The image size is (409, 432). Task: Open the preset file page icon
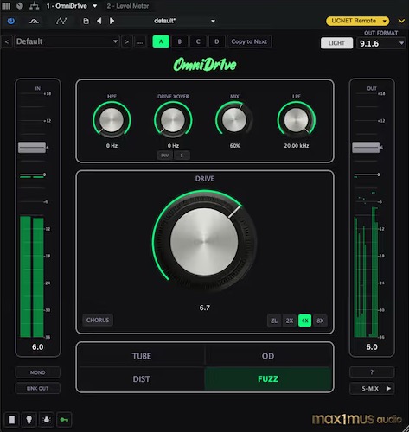pyautogui.click(x=86, y=22)
